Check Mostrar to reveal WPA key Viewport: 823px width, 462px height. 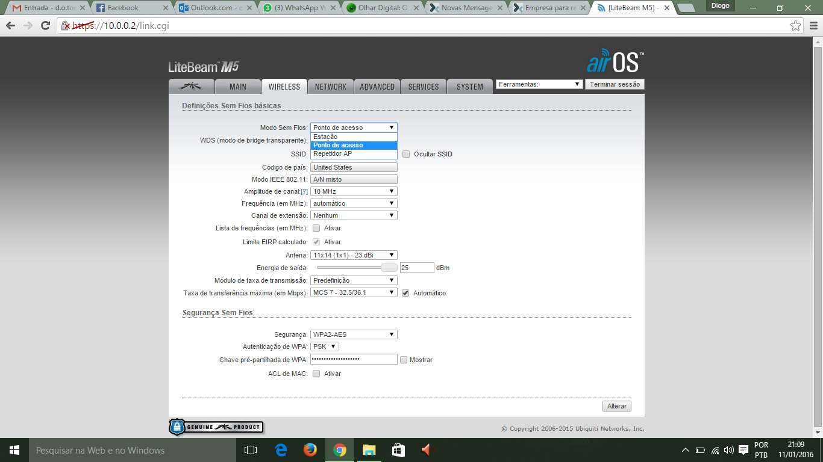pos(404,360)
